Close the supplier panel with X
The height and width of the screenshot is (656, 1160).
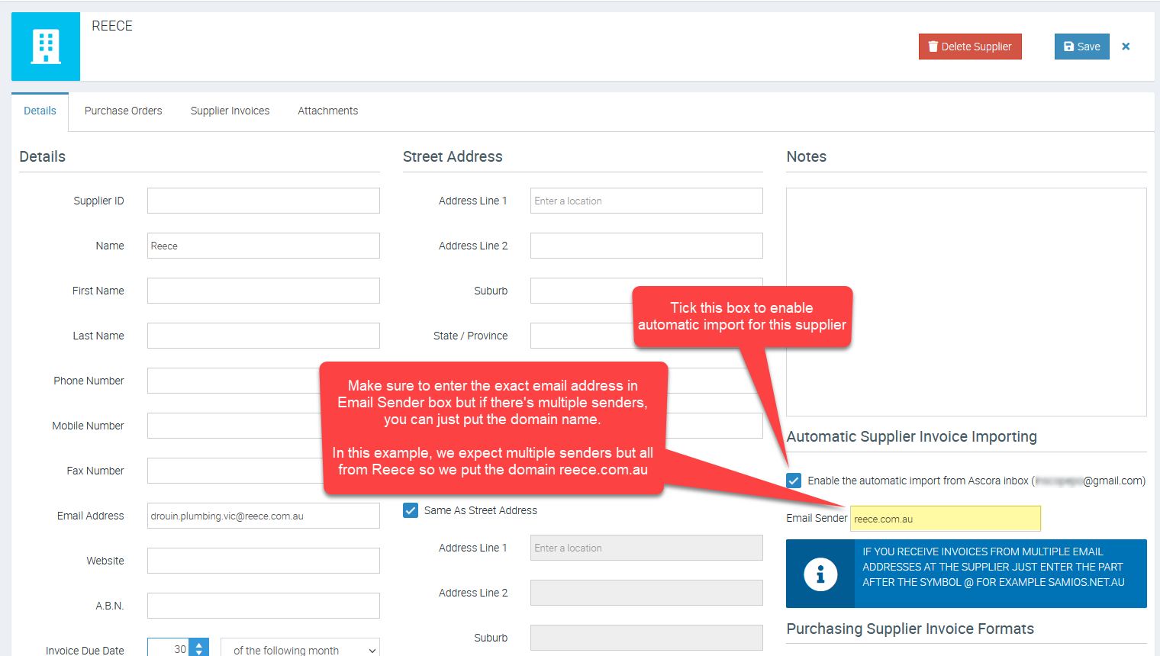pos(1126,47)
